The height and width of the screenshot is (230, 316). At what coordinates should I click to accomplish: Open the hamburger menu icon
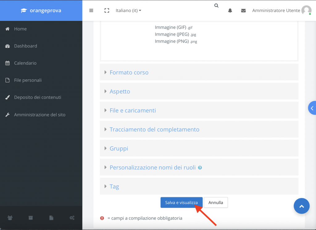click(91, 10)
